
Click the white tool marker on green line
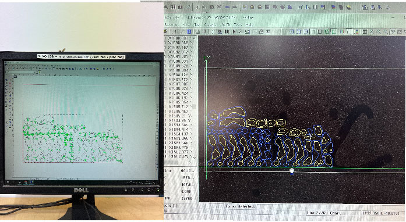pyautogui.click(x=292, y=171)
